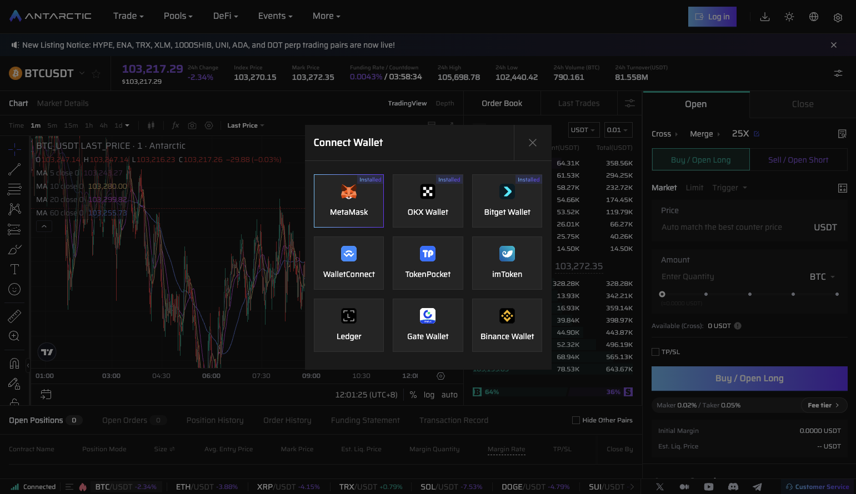
Task: Select the text annotation tool
Action: click(14, 269)
